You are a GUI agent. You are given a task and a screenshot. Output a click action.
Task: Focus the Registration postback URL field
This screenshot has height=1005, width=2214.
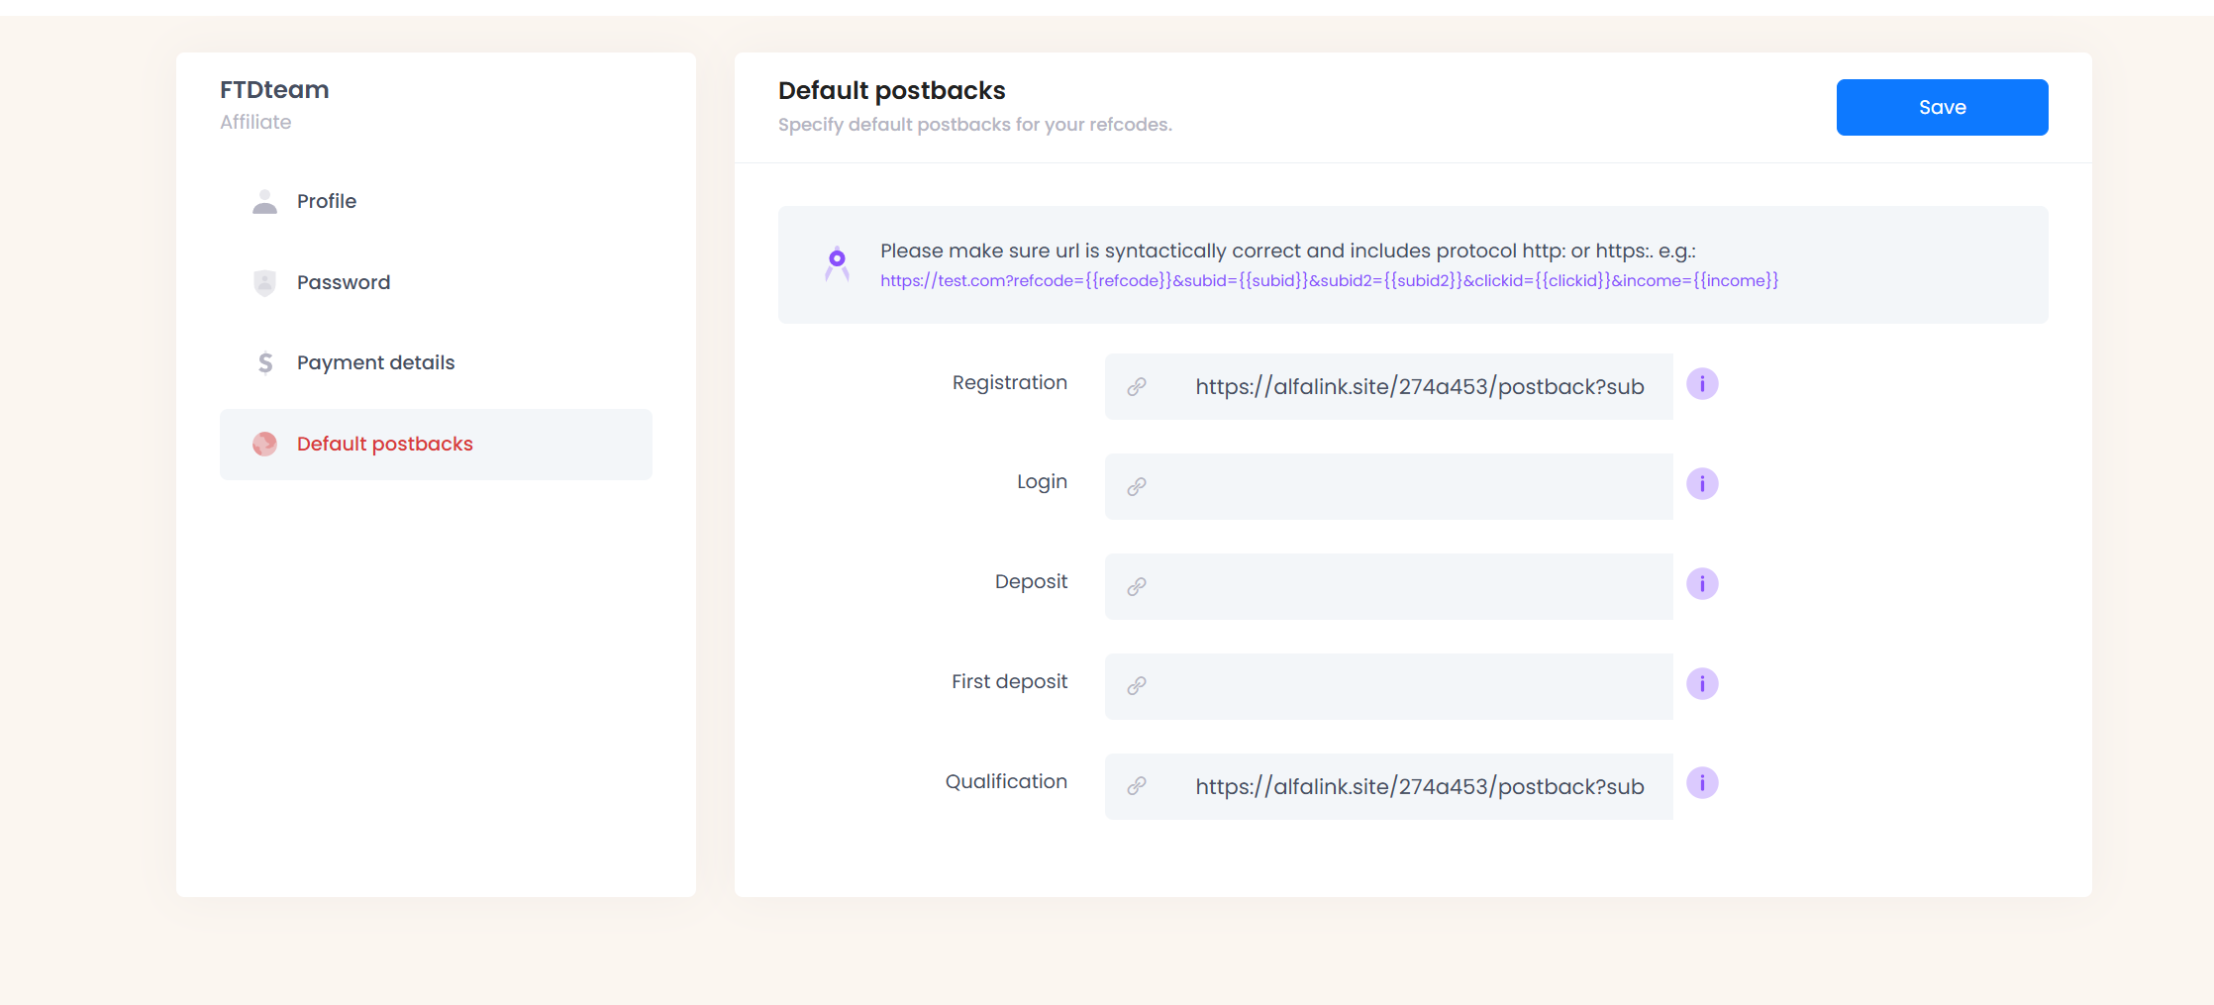coord(1419,387)
